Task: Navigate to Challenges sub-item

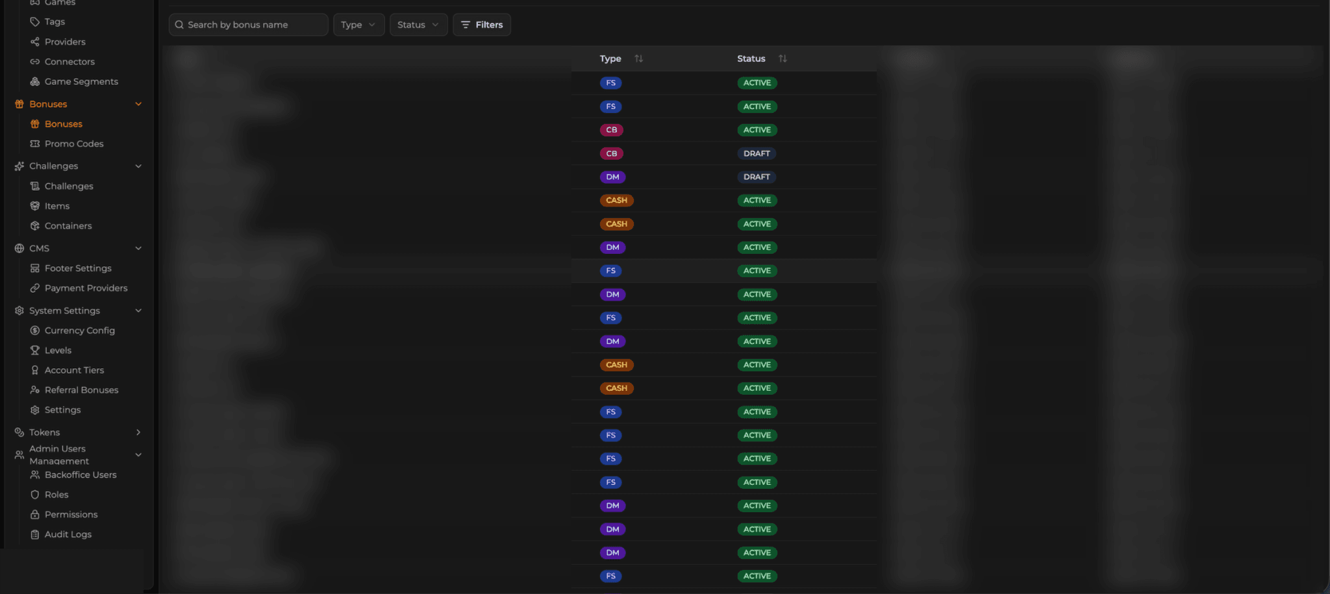Action: coord(69,186)
